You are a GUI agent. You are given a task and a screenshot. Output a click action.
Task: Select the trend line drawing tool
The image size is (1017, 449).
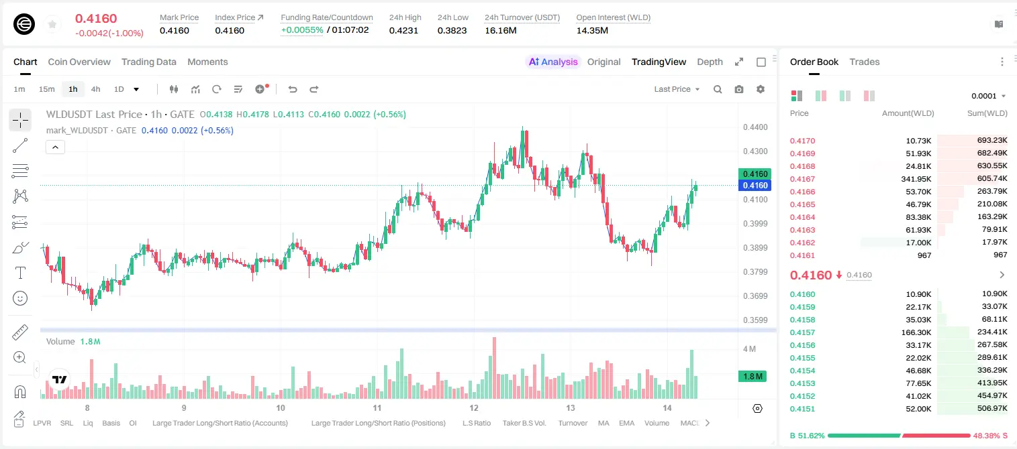click(x=20, y=145)
